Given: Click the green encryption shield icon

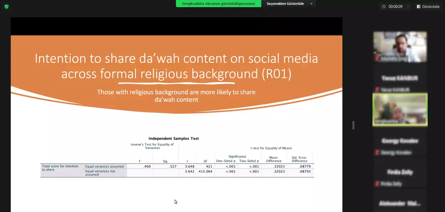Looking at the screenshot, I should tap(7, 7).
